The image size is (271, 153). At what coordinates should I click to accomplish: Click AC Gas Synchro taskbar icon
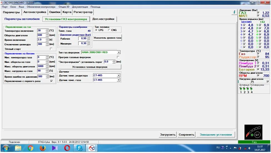click(92, 148)
